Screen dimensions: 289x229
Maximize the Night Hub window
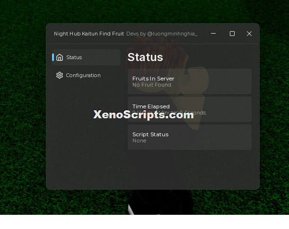pyautogui.click(x=232, y=34)
